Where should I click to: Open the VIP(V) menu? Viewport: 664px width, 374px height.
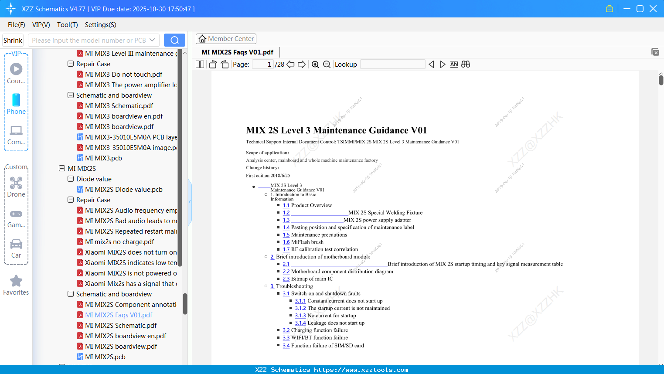(41, 24)
